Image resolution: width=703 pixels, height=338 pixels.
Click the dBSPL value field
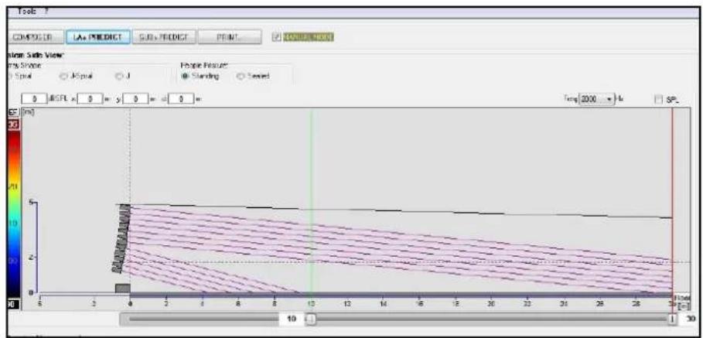click(x=33, y=97)
